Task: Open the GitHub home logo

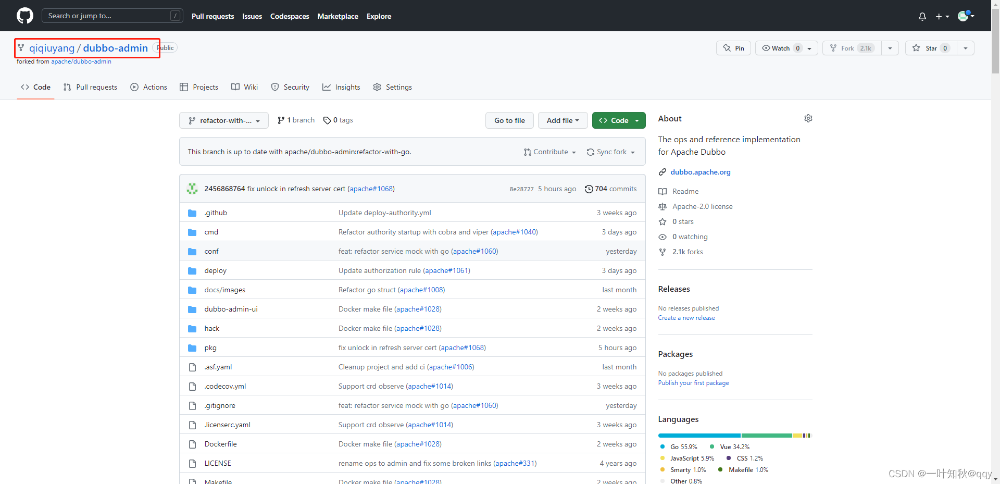Action: point(25,16)
